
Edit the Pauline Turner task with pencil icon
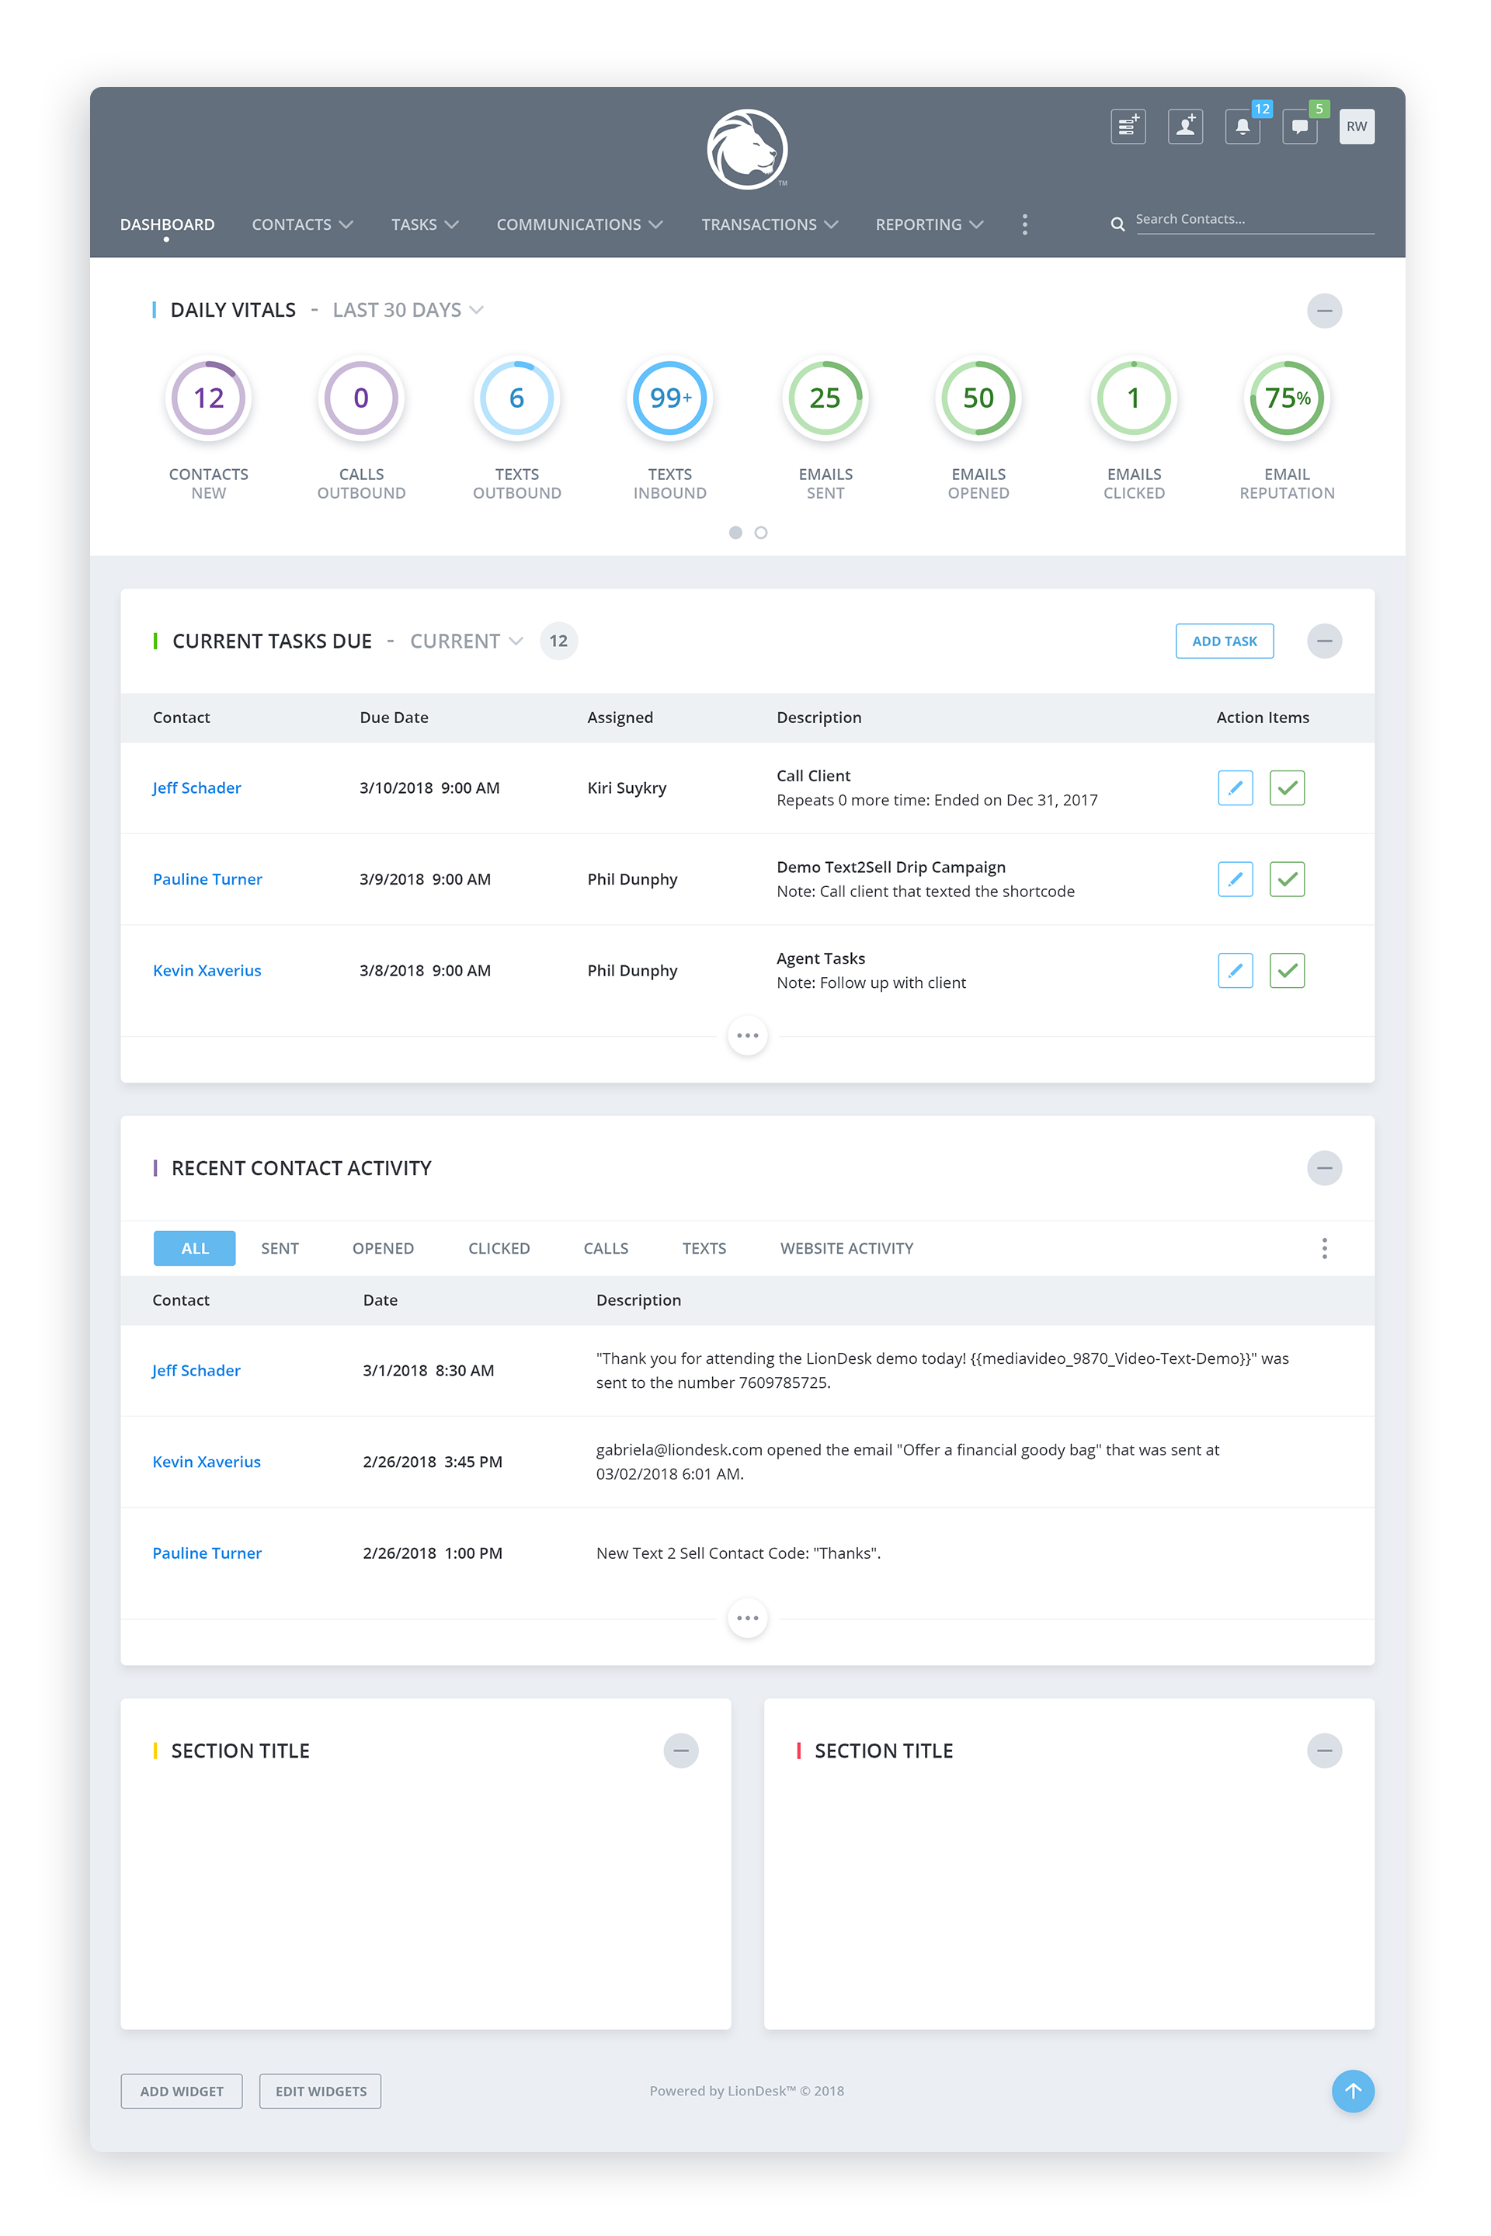pyautogui.click(x=1236, y=879)
